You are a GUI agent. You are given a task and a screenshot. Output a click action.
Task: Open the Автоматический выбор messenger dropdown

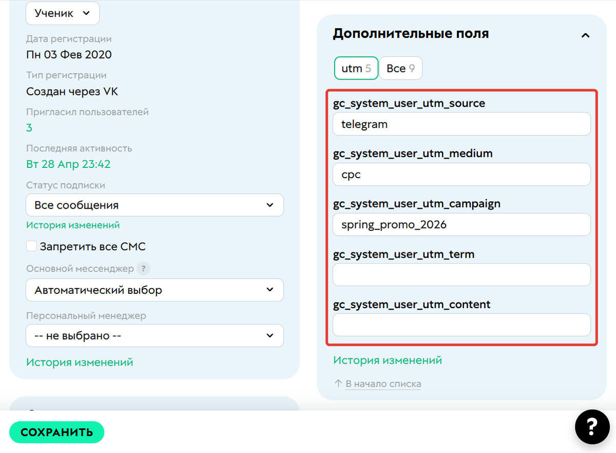click(x=155, y=290)
